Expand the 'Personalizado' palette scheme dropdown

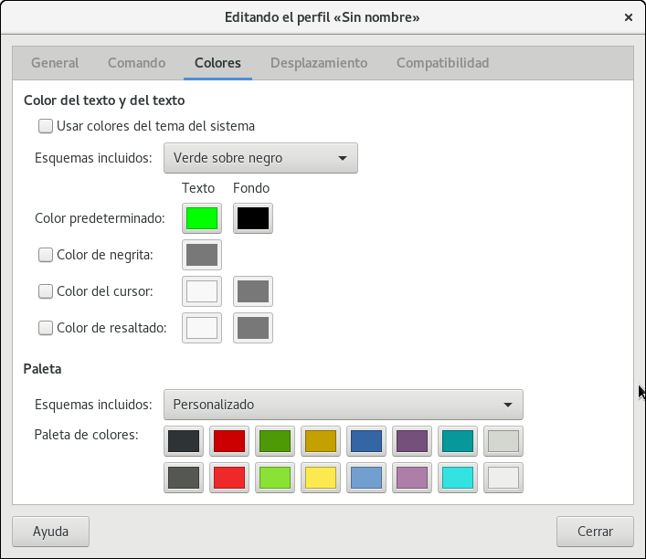(x=343, y=404)
